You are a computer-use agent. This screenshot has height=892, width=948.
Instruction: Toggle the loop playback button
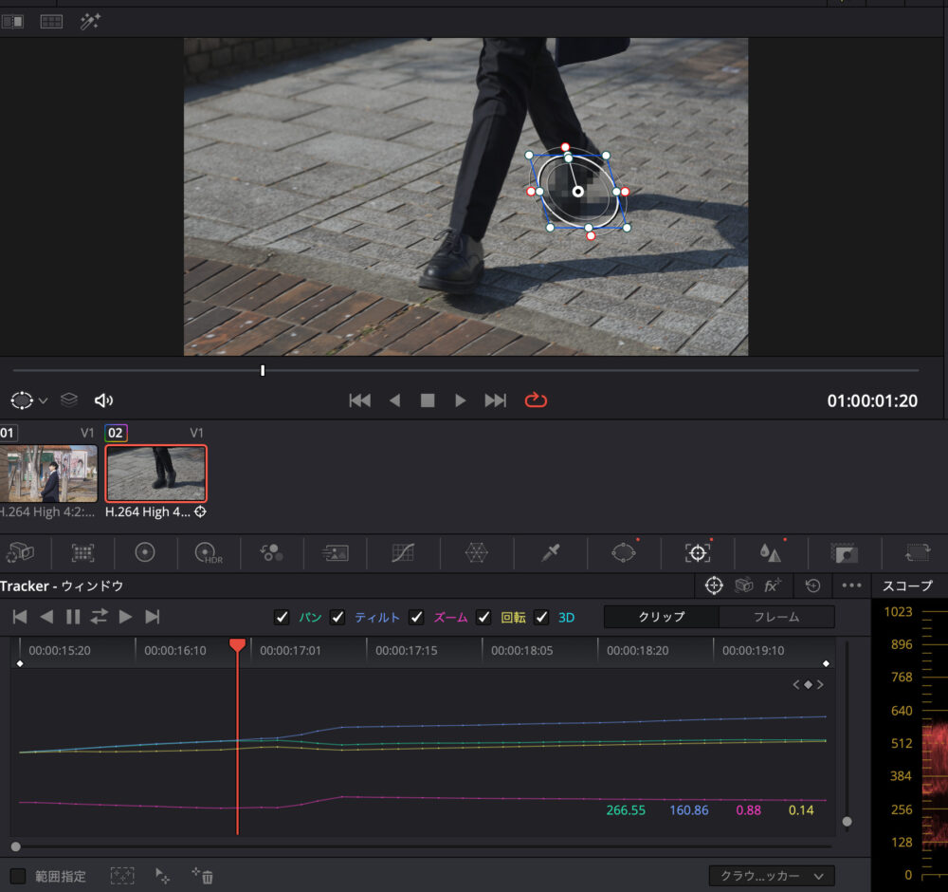coord(536,400)
